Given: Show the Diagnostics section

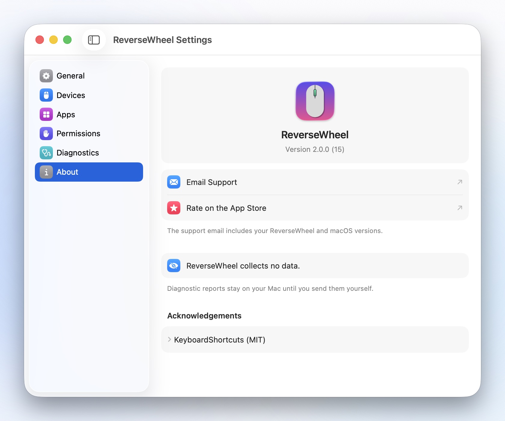Looking at the screenshot, I should (89, 153).
